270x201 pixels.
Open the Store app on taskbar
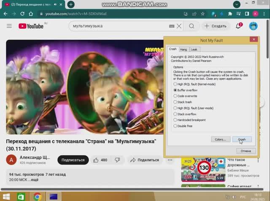pos(21,197)
